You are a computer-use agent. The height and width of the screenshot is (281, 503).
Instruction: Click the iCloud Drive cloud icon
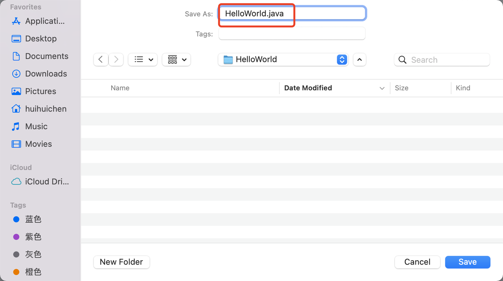coord(16,182)
